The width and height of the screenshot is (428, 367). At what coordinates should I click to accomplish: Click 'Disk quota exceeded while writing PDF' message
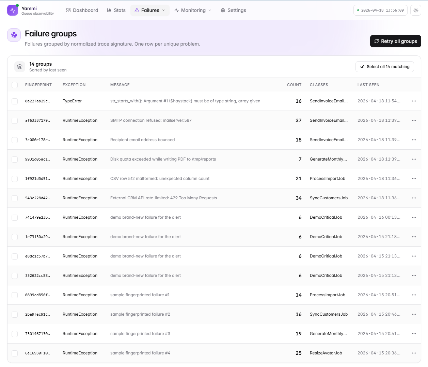click(x=163, y=159)
